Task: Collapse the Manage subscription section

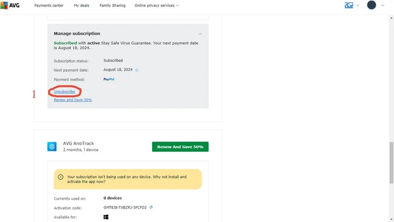Action: (200, 34)
